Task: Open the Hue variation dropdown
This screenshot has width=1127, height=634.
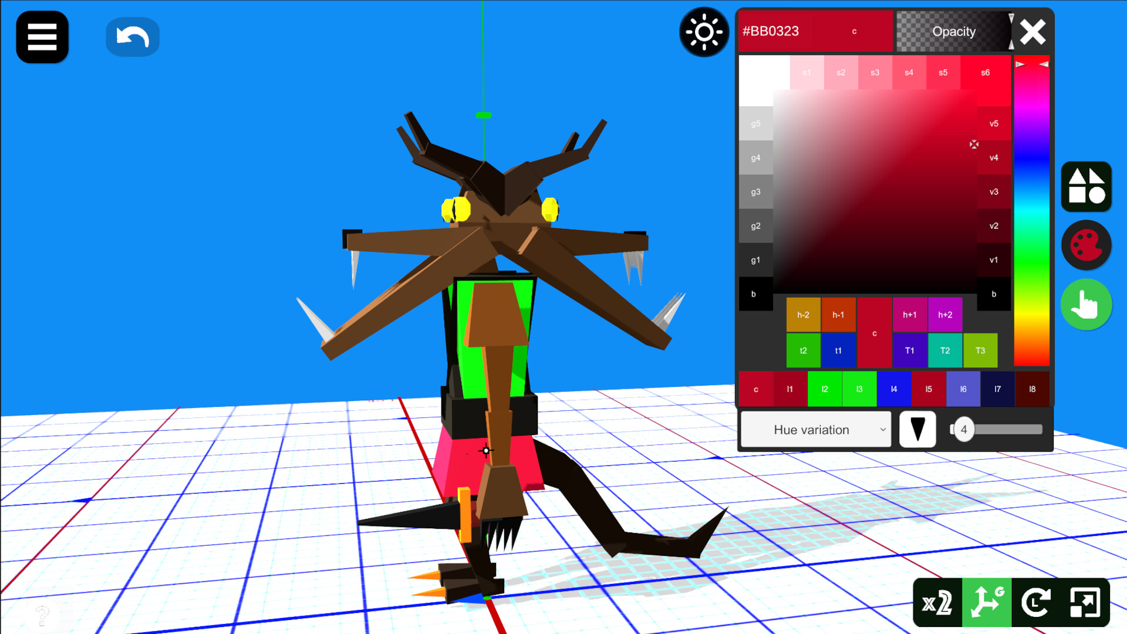Action: [x=815, y=429]
